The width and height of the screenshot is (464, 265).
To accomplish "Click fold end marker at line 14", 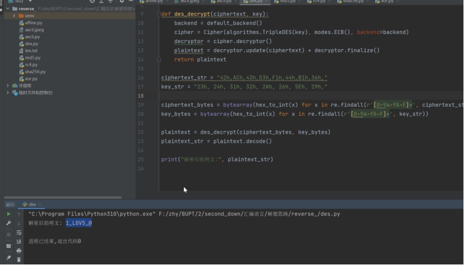I will click(159, 59).
